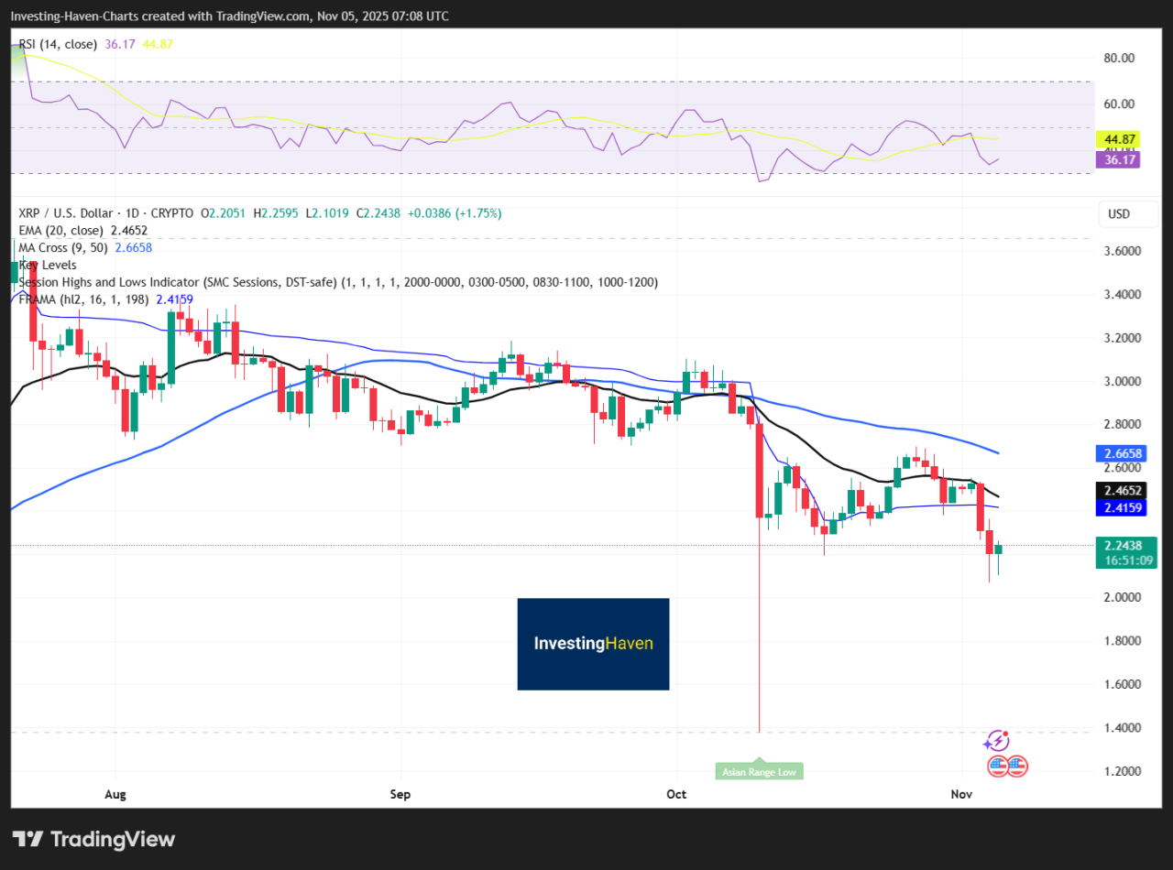Click the InvestingHaven watermark on the chart

pos(593,644)
